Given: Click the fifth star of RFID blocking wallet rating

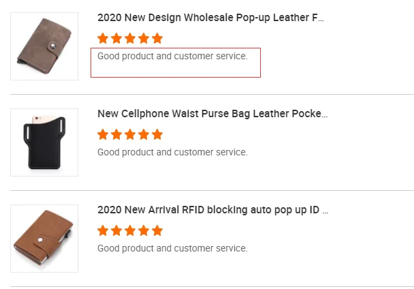Looking at the screenshot, I should pyautogui.click(x=157, y=230).
